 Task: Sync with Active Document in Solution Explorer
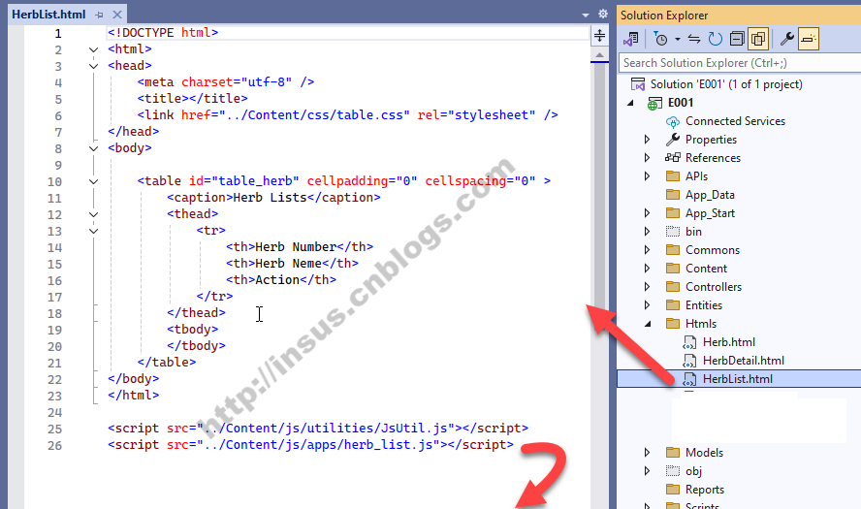click(694, 39)
